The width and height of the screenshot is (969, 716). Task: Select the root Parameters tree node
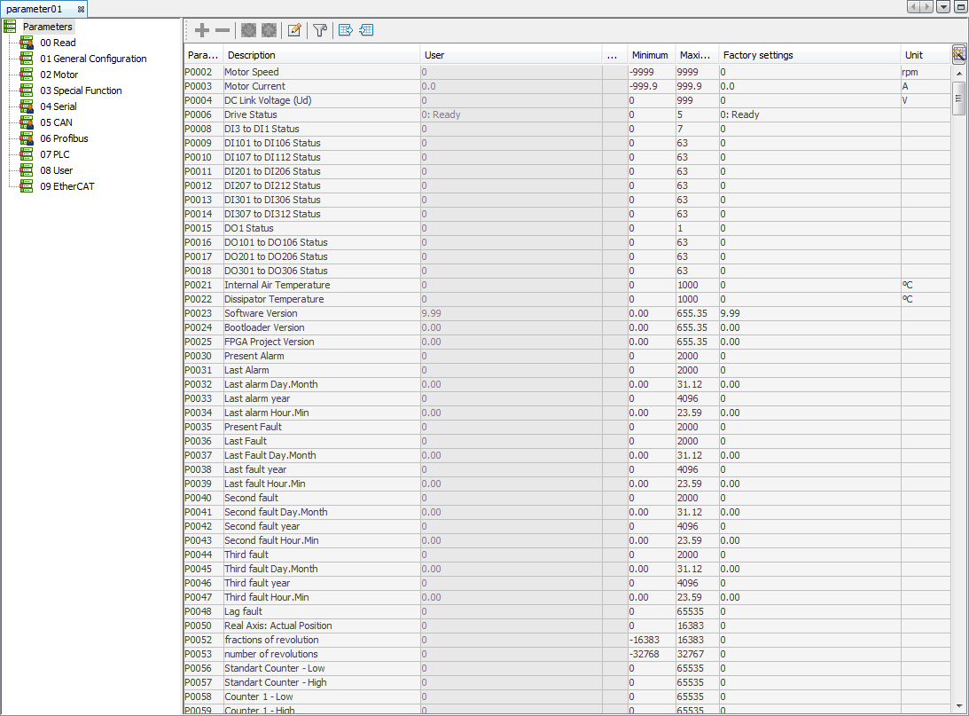[x=47, y=27]
